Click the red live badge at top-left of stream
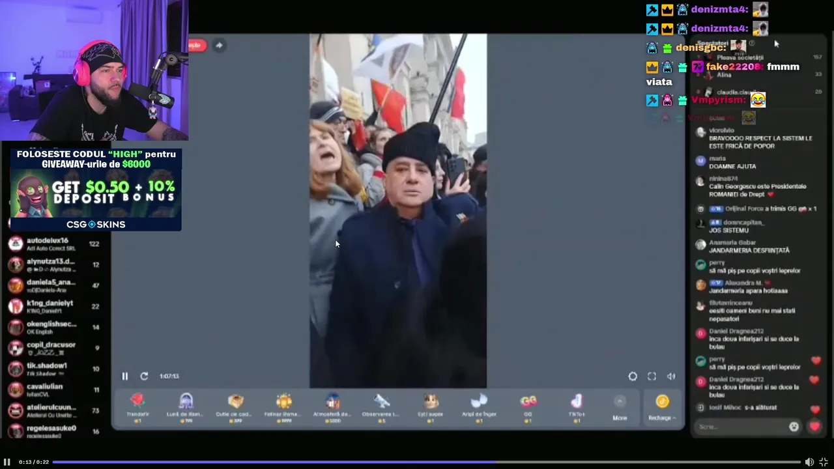834x469 pixels. pos(197,45)
